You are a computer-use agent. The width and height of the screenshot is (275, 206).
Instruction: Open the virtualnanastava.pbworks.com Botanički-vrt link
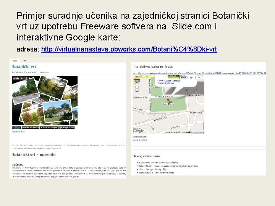click(129, 49)
